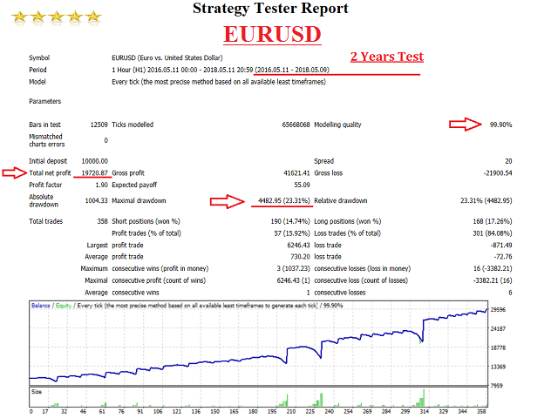This screenshot has width=558, height=418.
Task: Click trade number 210 on chart axis
Action: coord(291,412)
